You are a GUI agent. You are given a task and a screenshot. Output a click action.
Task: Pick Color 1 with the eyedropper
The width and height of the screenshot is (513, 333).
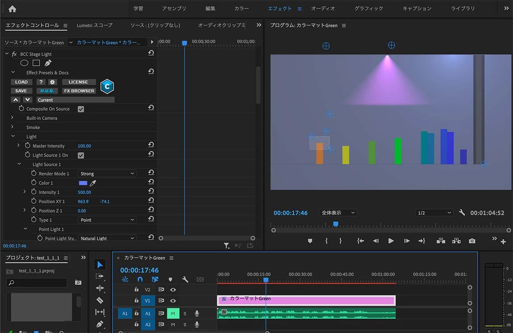pos(93,183)
